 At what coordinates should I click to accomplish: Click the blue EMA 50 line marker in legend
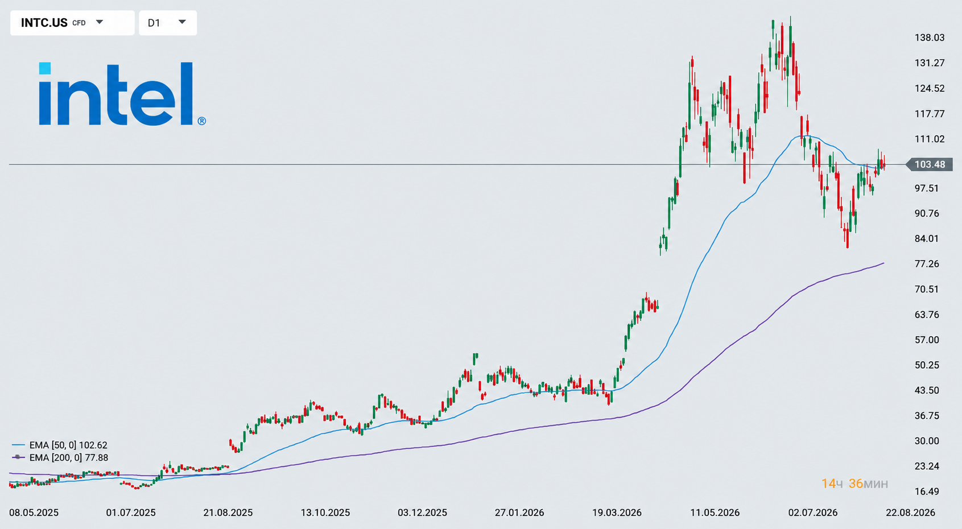[x=18, y=445]
